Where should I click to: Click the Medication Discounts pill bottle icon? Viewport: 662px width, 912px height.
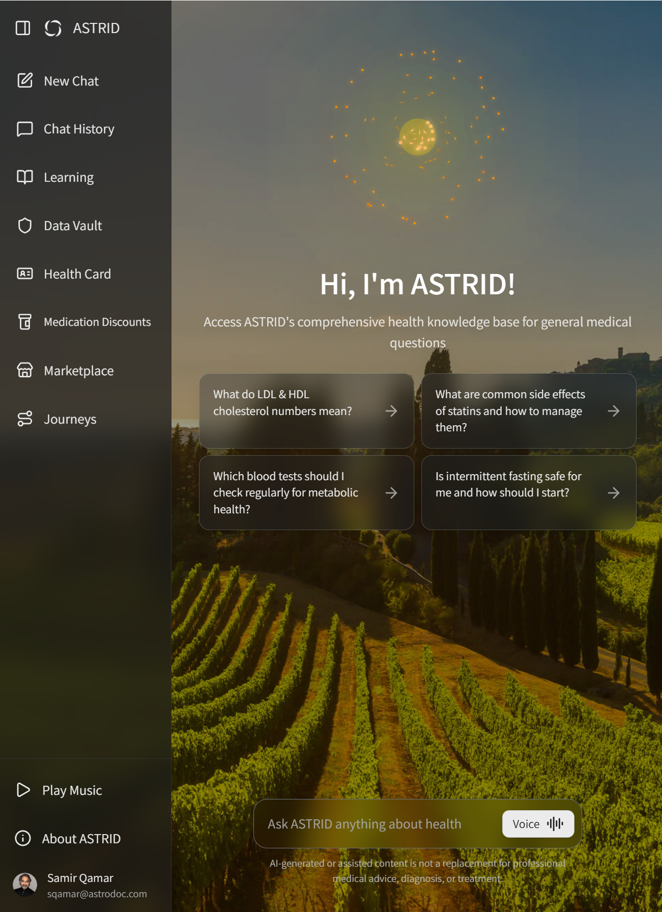click(x=25, y=322)
